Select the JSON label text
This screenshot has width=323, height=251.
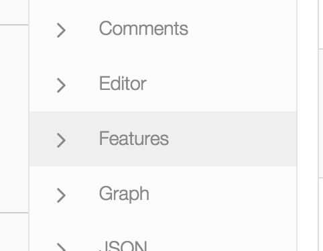click(123, 246)
